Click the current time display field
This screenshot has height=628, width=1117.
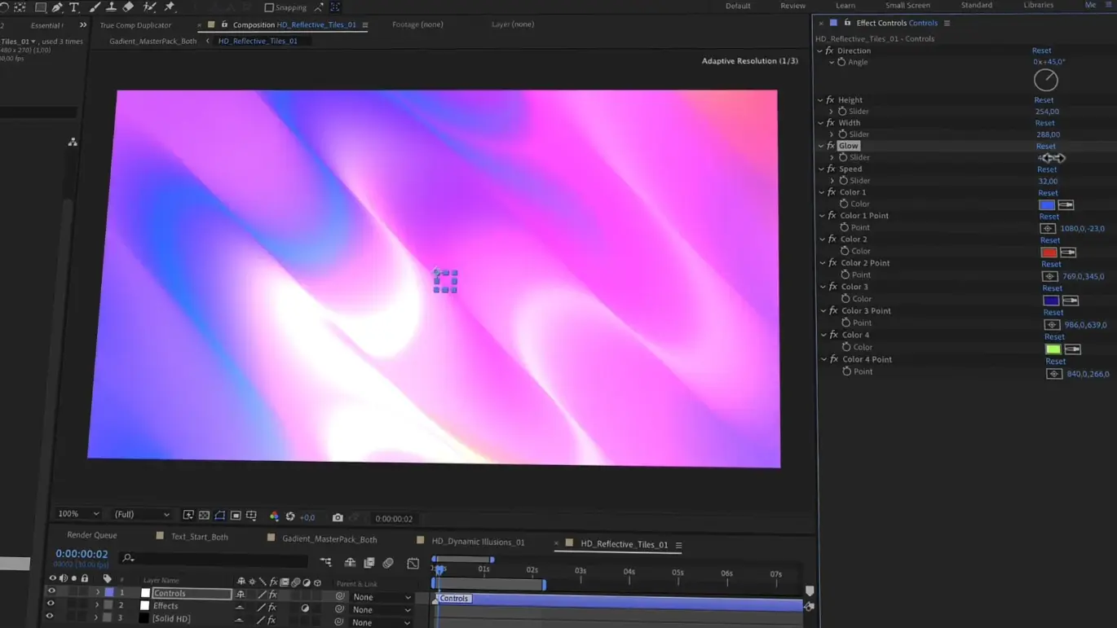(x=82, y=553)
